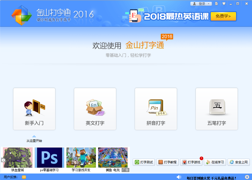Screen dimensions: 252x180
Task: Click the 用户反馈 label in status bar
Action: (11, 177)
